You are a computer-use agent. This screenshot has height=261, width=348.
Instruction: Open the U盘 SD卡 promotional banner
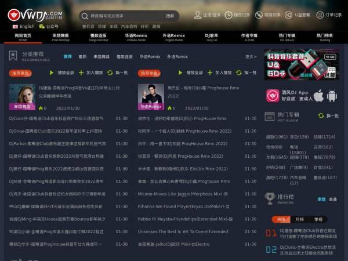(302, 64)
